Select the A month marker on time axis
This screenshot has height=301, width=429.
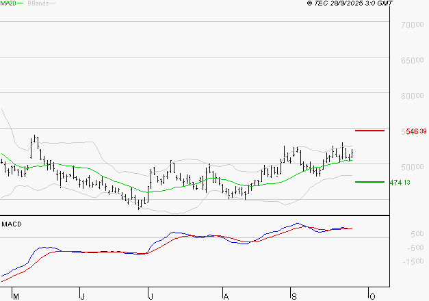point(224,296)
